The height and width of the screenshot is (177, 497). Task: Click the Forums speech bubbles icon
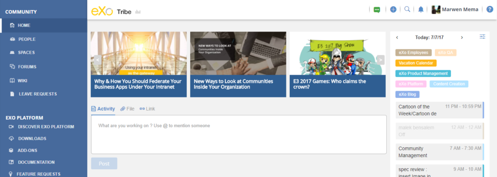[12, 66]
